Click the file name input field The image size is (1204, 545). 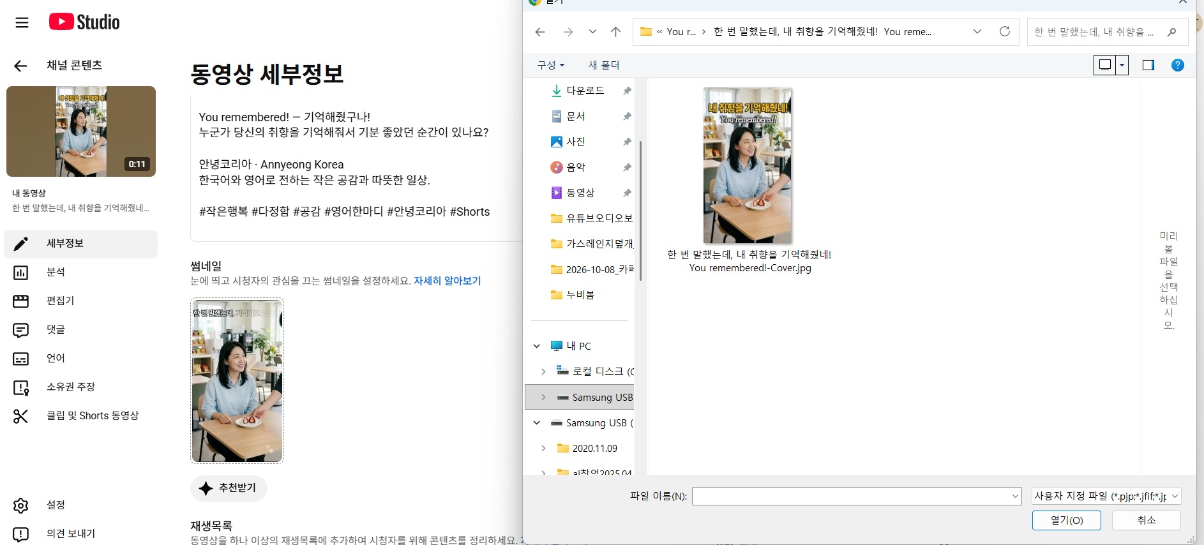(x=852, y=496)
